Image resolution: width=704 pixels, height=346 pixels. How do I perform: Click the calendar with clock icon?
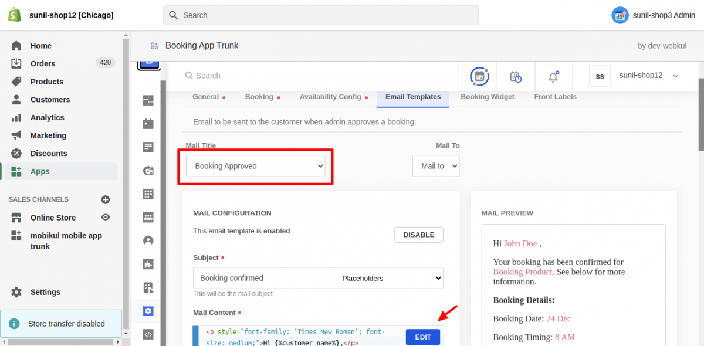click(516, 76)
